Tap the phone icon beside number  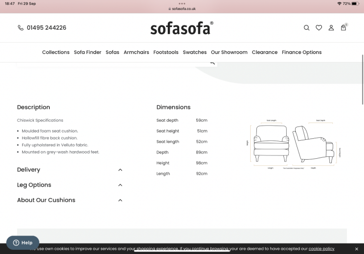coord(20,28)
